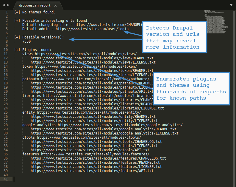This screenshot has width=236, height=187.
Task: Click the "Possible version(s):" line
Action: click(x=39, y=37)
